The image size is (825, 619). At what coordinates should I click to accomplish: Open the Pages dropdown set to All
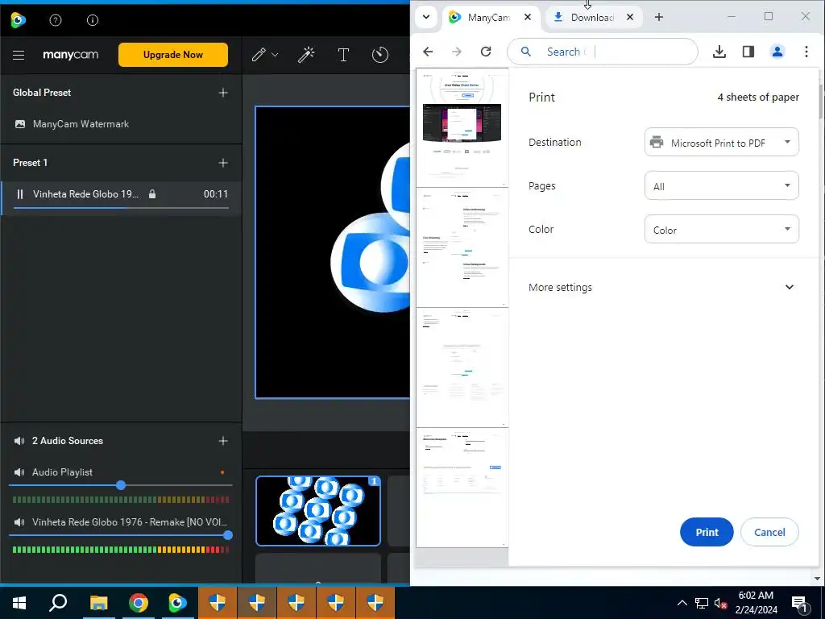(x=721, y=186)
